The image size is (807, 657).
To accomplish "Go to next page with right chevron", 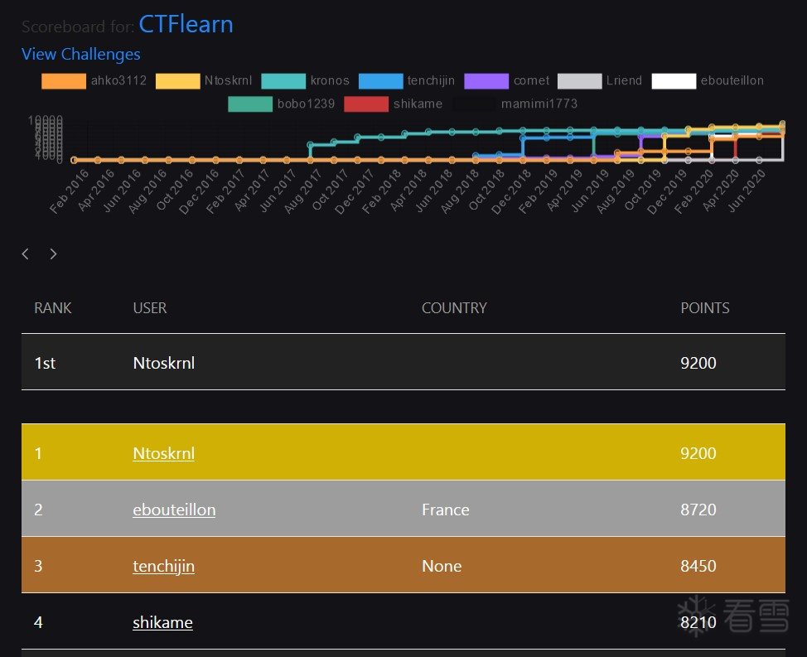I will 53,254.
